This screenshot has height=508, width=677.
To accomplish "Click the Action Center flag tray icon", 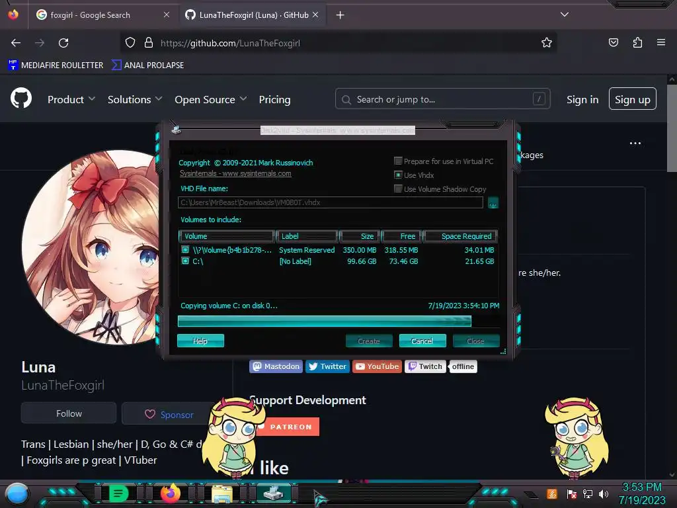I will [x=571, y=493].
